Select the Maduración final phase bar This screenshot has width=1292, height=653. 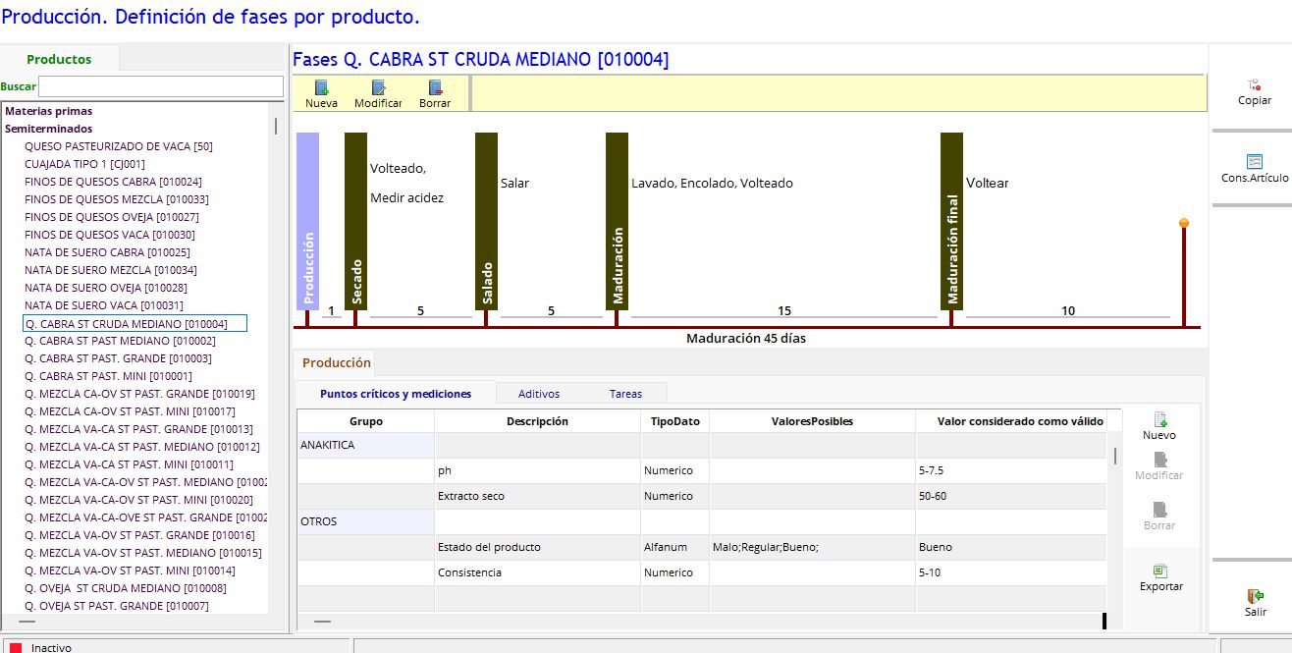[x=951, y=221]
